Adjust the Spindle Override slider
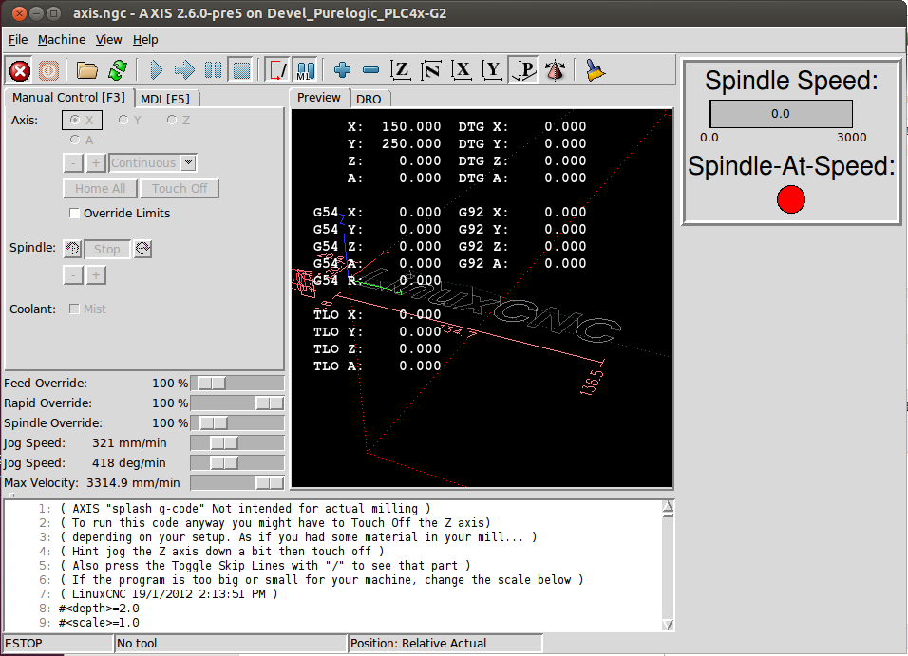The image size is (908, 656). click(237, 423)
